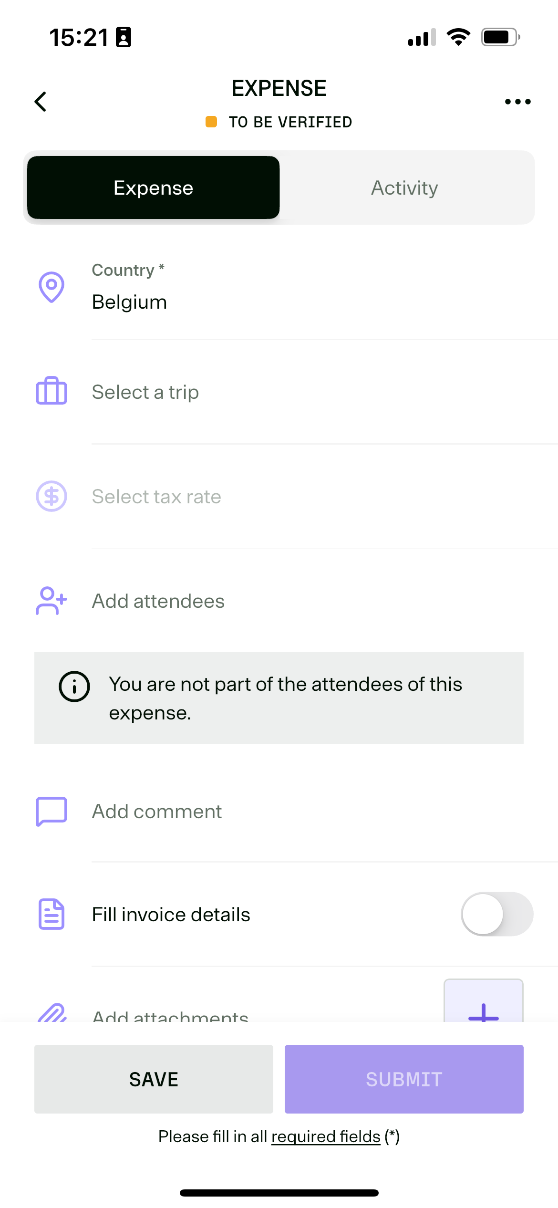558x1208 pixels.
Task: Tap the suitcase trip icon
Action: coord(52,391)
